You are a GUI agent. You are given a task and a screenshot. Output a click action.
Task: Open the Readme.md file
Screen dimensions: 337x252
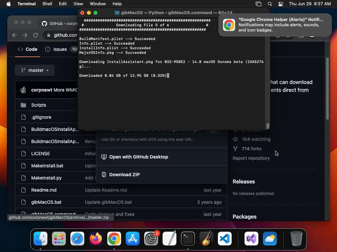[44, 190]
